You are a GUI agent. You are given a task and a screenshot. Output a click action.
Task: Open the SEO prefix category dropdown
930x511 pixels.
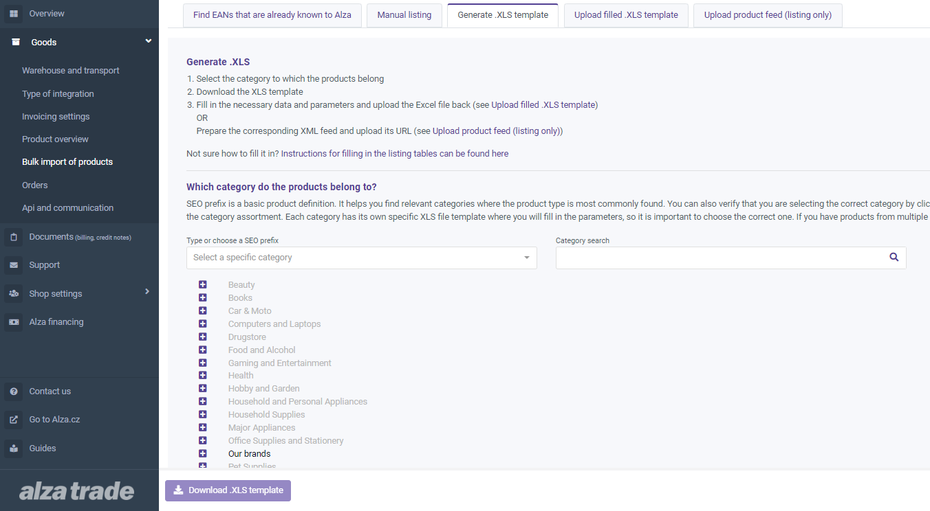click(x=362, y=258)
